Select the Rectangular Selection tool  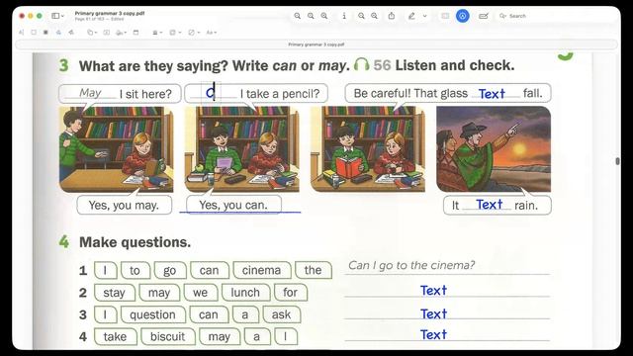coord(34,33)
